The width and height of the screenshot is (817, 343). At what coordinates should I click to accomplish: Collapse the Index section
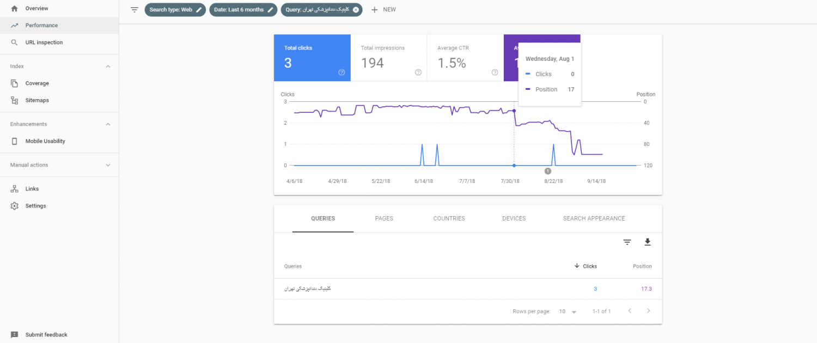click(x=108, y=66)
